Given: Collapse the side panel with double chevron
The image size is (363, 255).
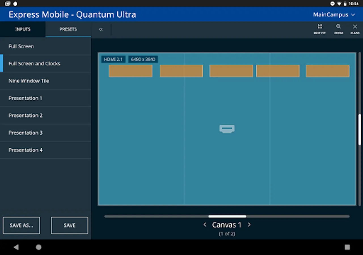Looking at the screenshot, I should pyautogui.click(x=101, y=29).
